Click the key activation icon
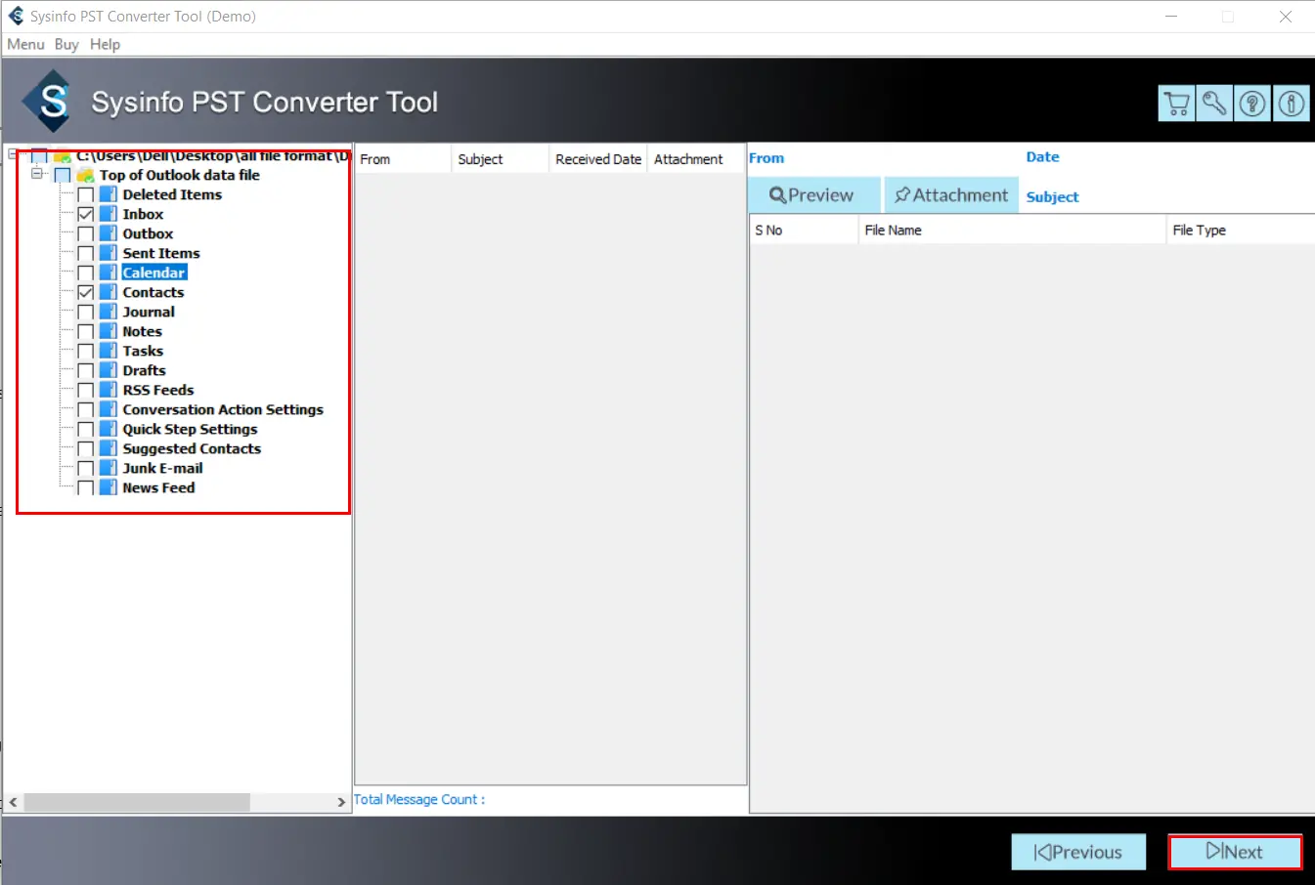Image resolution: width=1315 pixels, height=885 pixels. [x=1214, y=104]
